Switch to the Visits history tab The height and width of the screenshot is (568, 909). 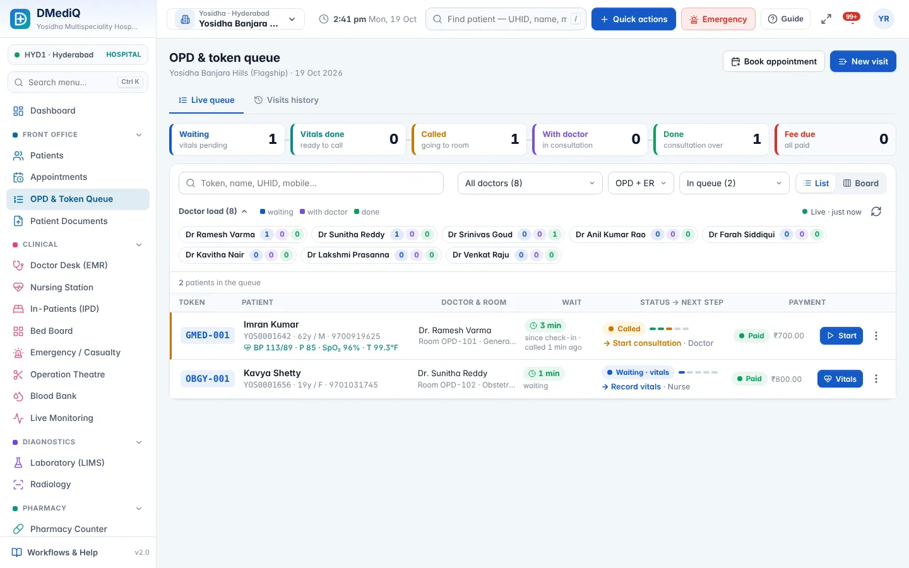[x=286, y=100]
